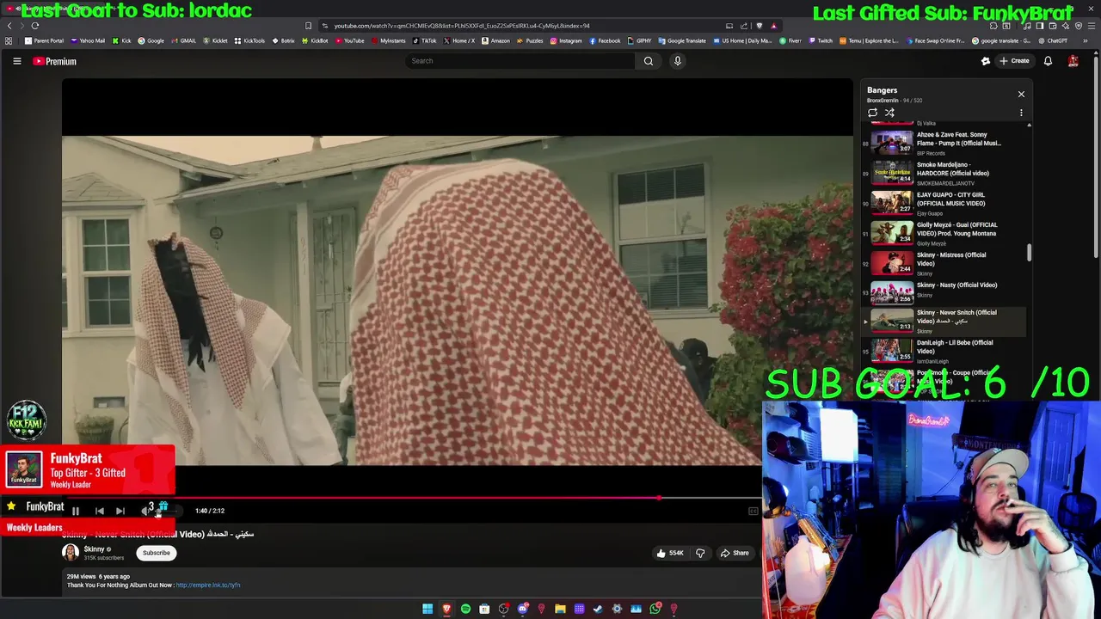The width and height of the screenshot is (1101, 619).
Task: Open the Kick bookmark
Action: (121, 40)
